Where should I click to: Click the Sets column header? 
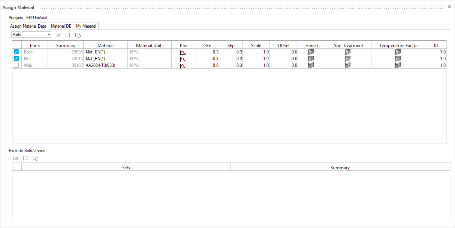(x=126, y=168)
